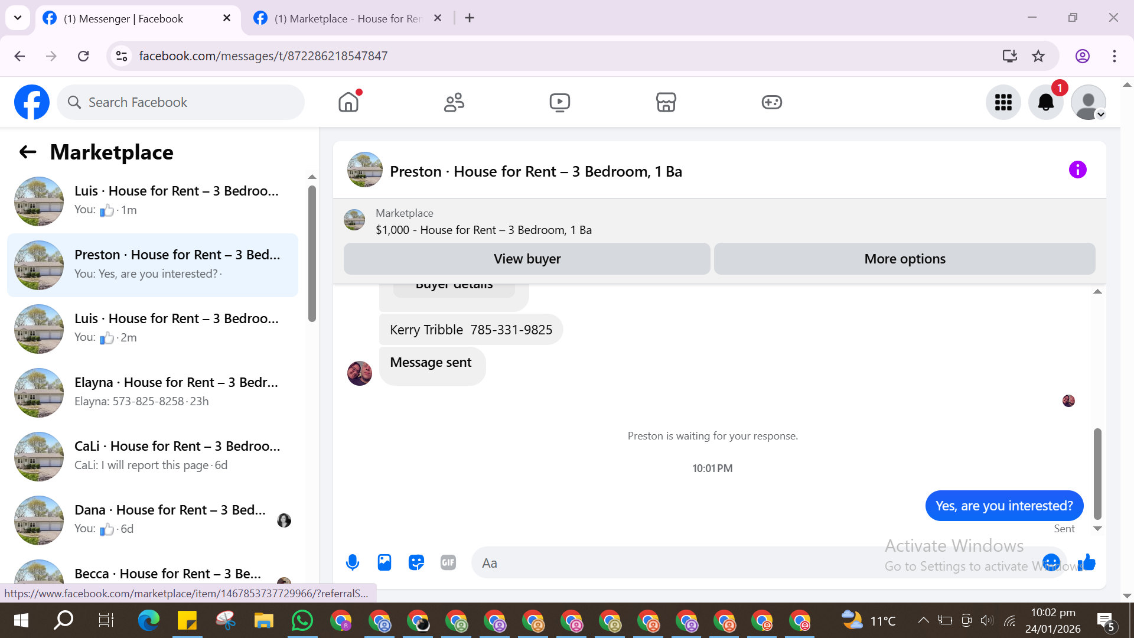Switch to the Marketplace House for Rent tab
The width and height of the screenshot is (1134, 638).
click(x=347, y=18)
